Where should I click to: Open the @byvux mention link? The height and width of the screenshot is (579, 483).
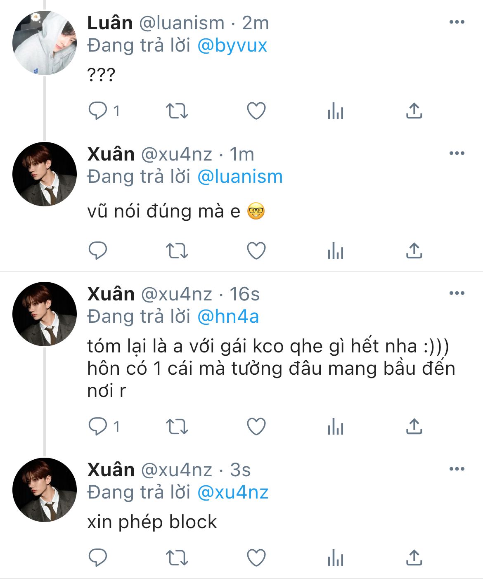[232, 45]
